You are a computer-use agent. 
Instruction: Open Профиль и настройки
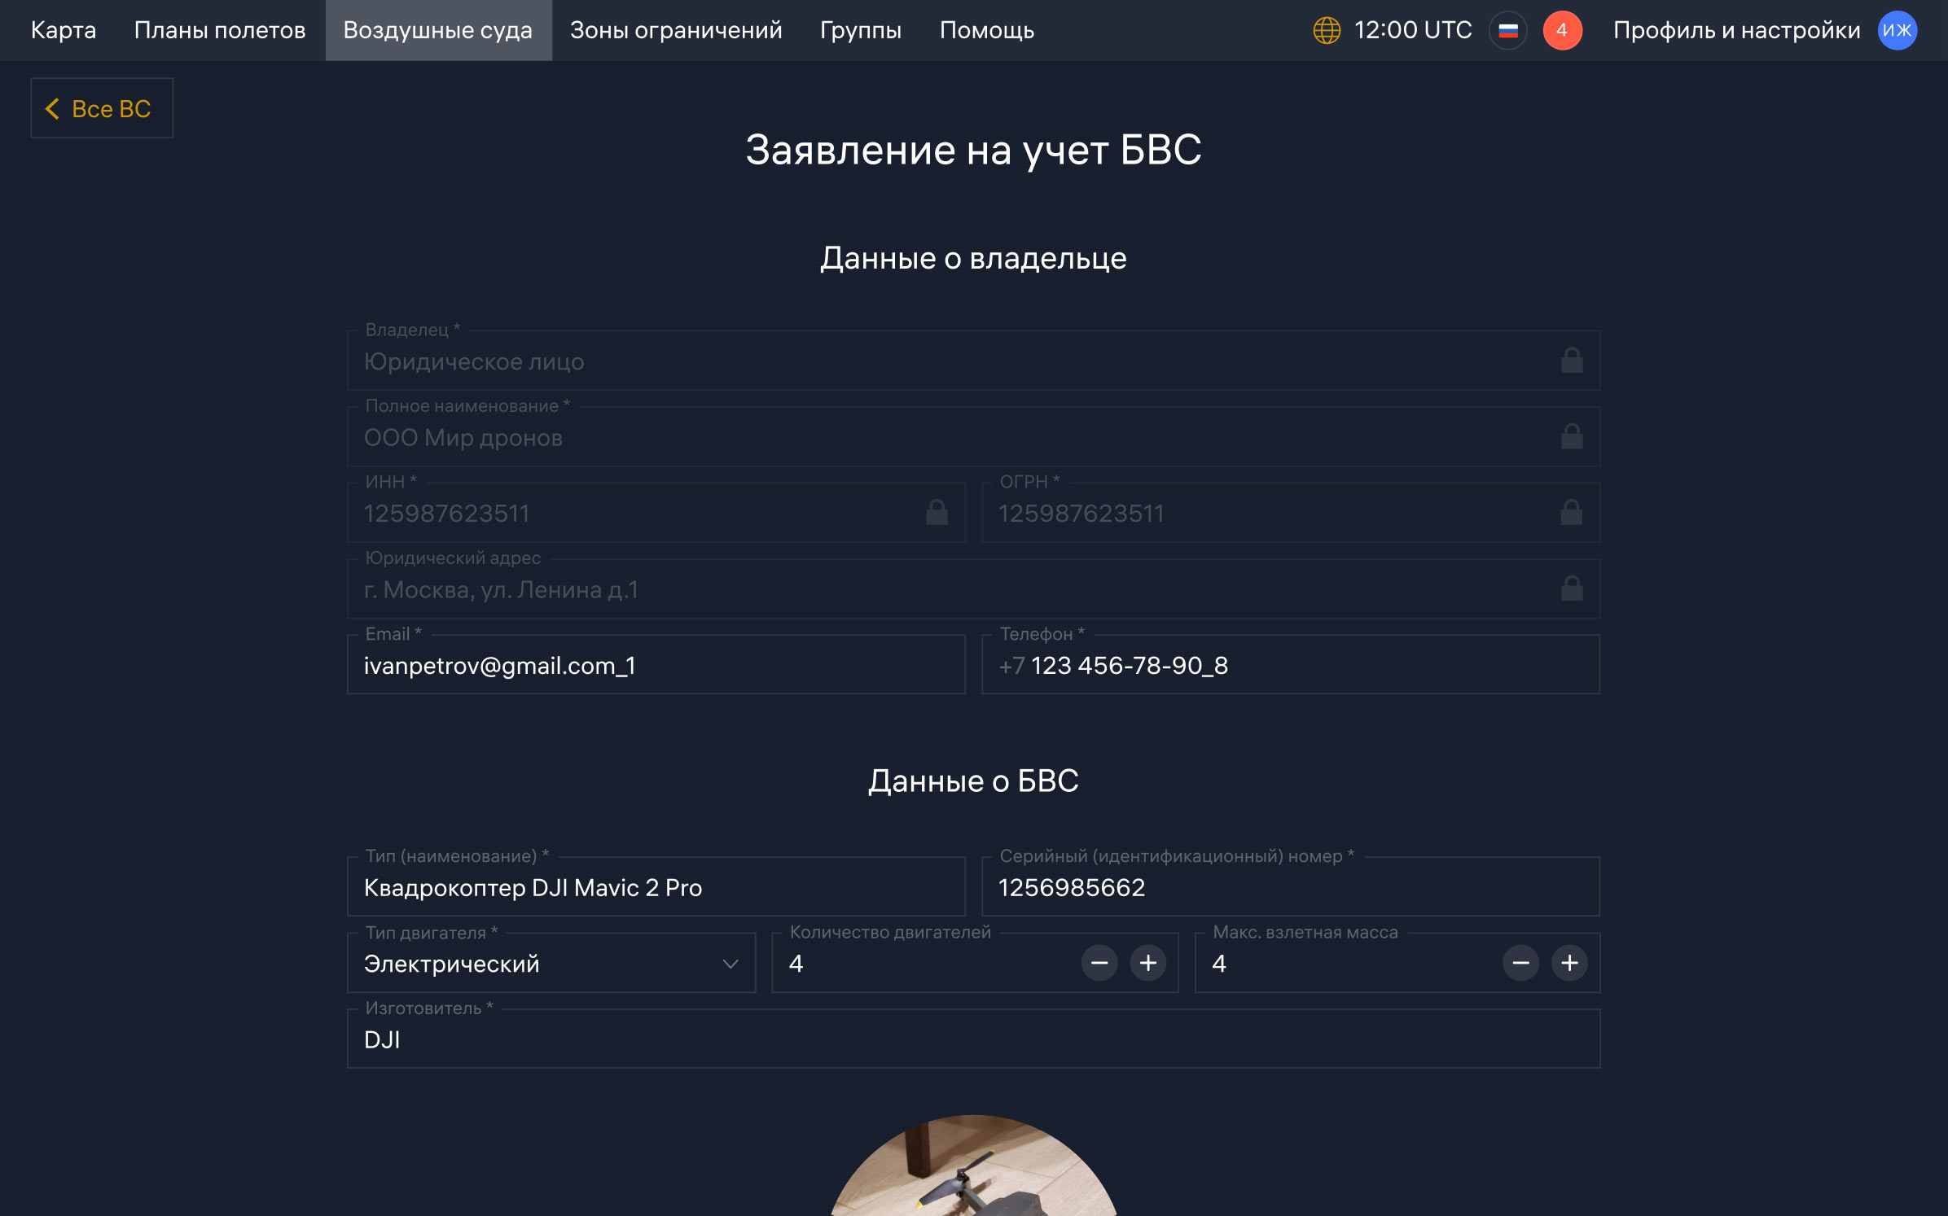coord(1736,31)
